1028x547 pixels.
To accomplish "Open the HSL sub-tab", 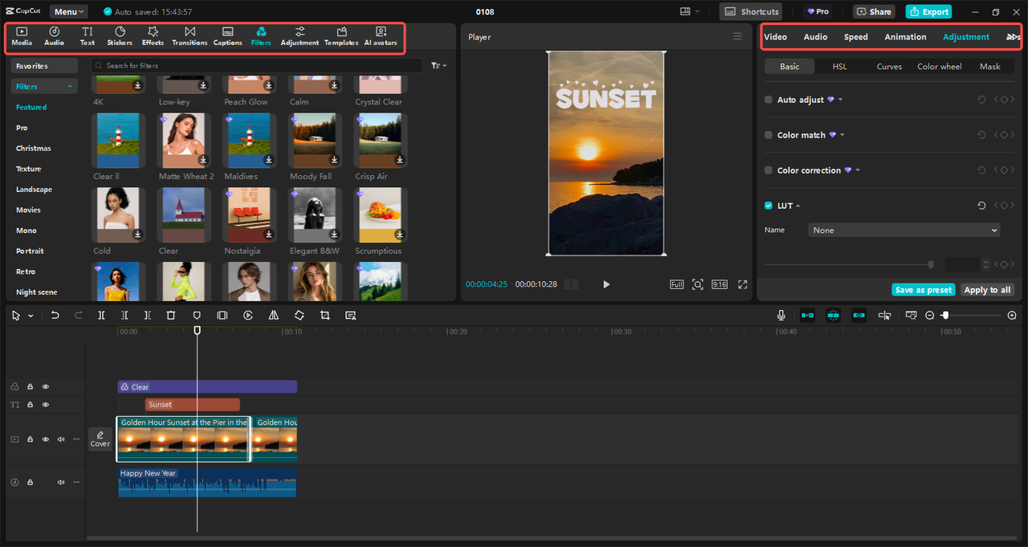I will 839,67.
